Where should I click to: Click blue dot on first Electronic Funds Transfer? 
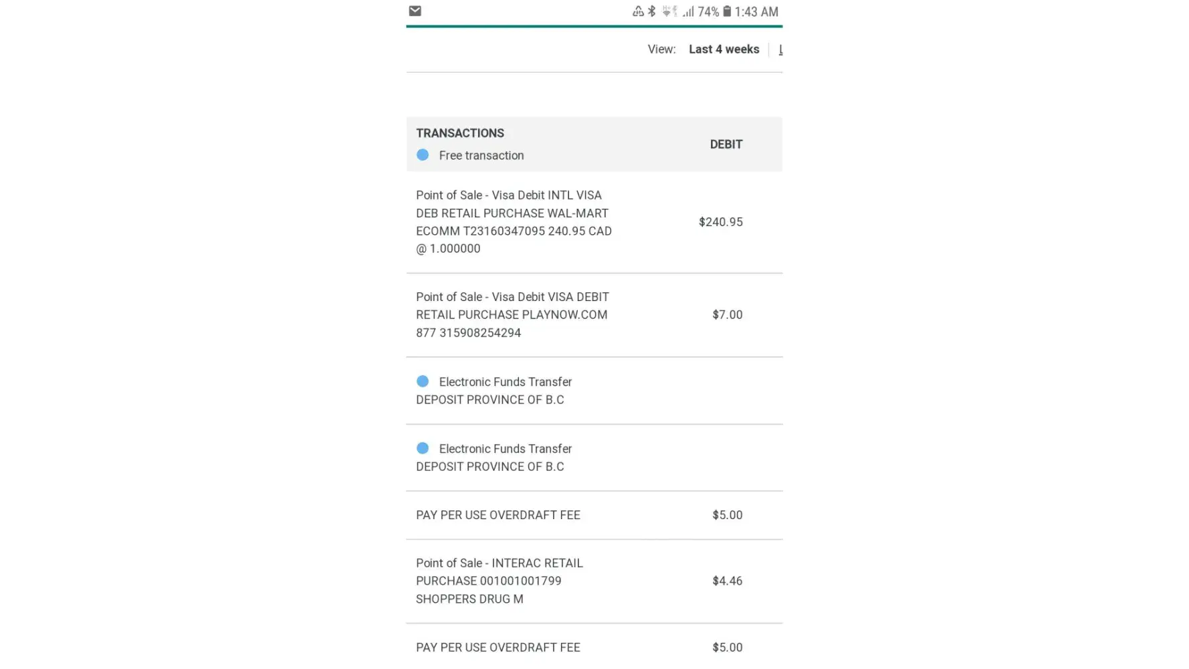[423, 381]
